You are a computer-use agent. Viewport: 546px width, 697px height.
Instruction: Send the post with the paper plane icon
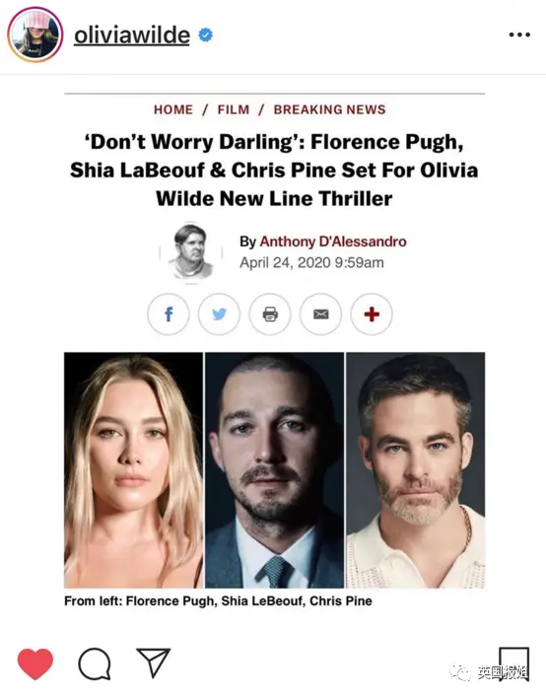coord(154,662)
